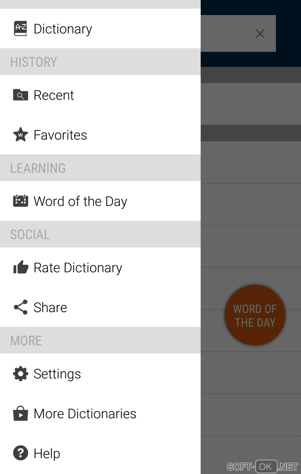Screen dimensions: 301x474
Task: Open More Dictionaries store entry
Action: 85,414
